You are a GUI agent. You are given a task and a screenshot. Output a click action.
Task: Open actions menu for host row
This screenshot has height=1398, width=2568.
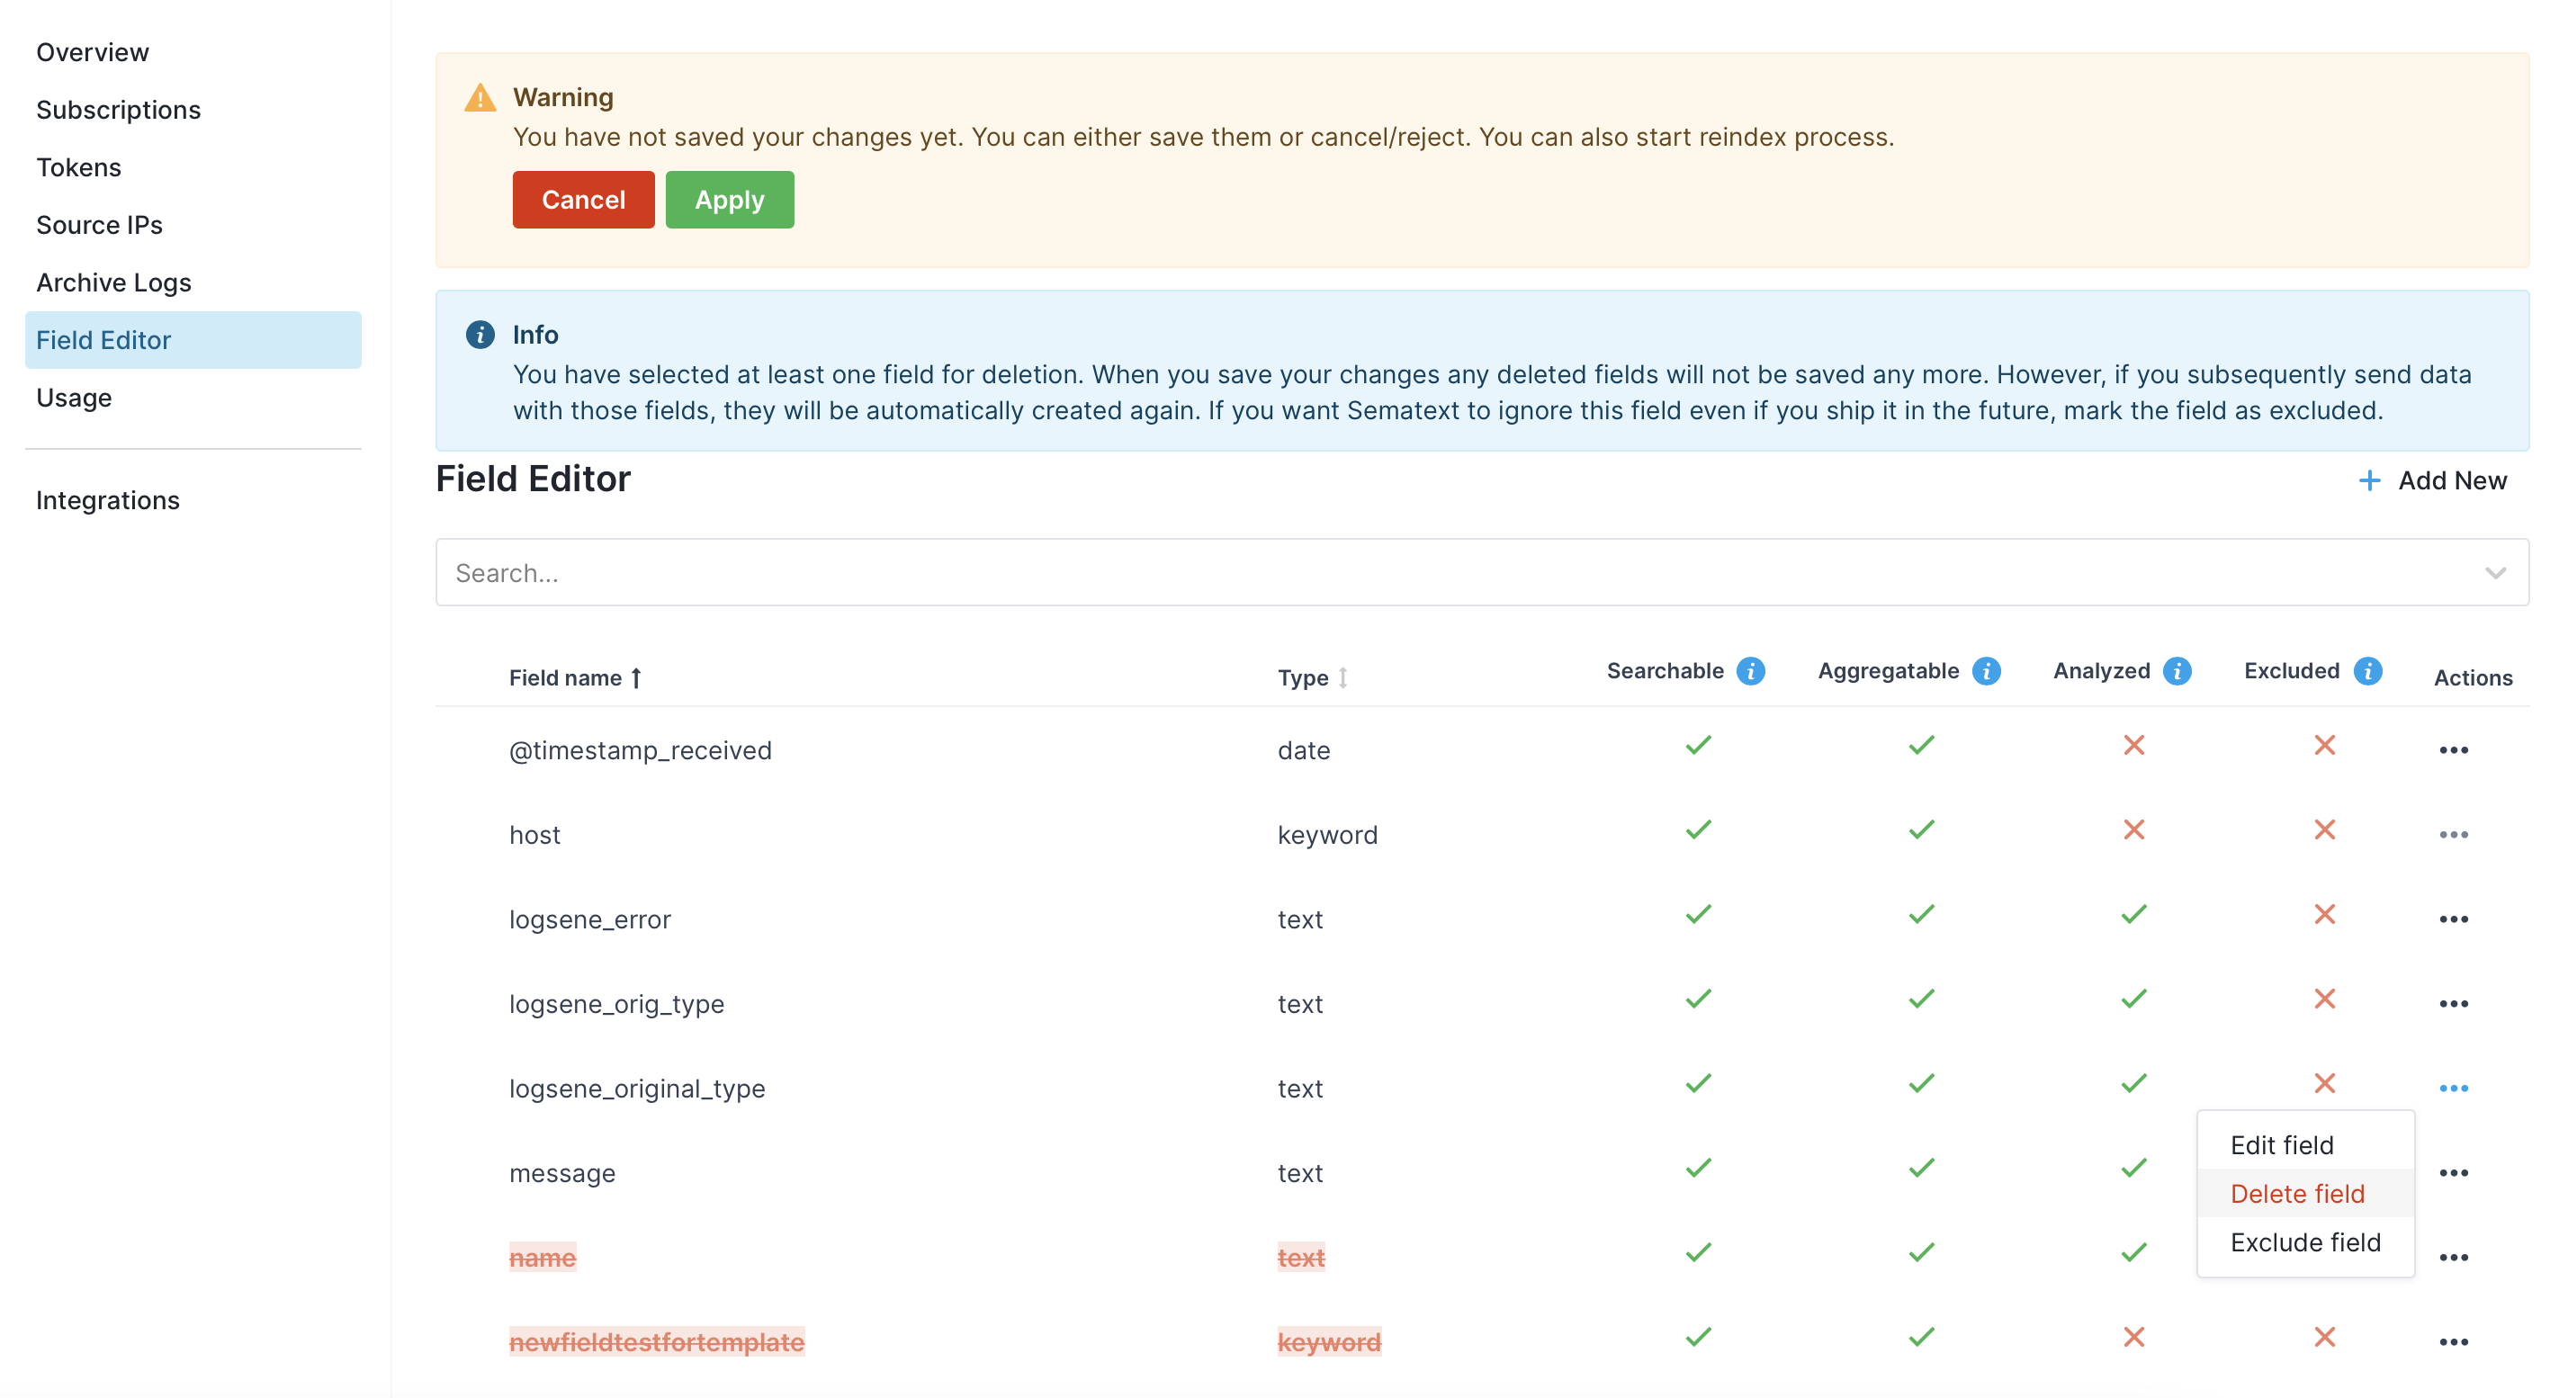[2454, 835]
